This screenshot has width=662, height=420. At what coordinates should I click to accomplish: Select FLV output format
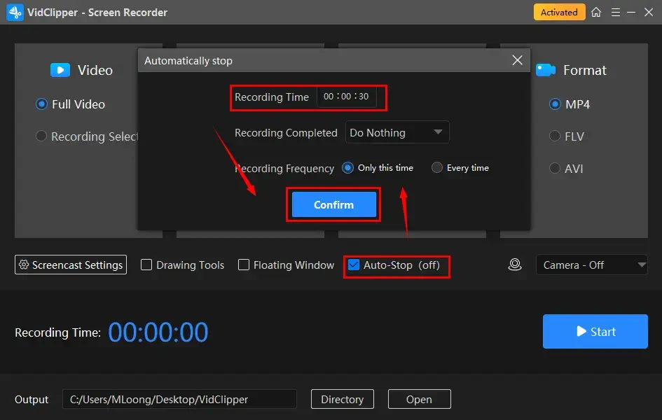tap(553, 136)
